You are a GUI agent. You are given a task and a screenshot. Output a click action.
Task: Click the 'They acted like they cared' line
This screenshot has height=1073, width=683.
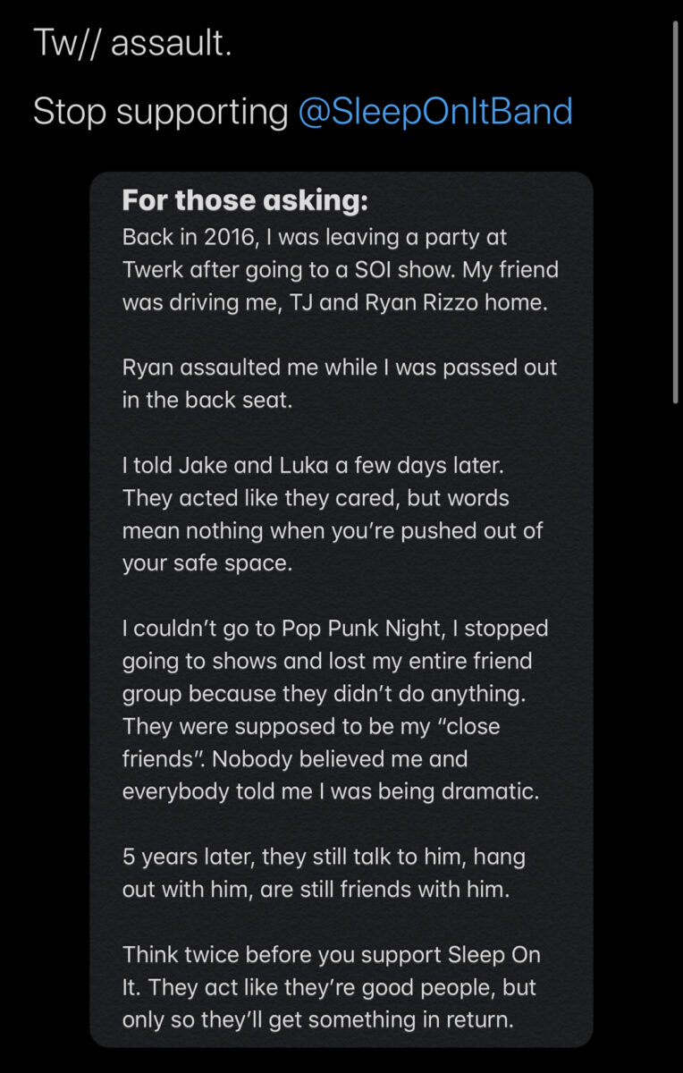pyautogui.click(x=316, y=498)
